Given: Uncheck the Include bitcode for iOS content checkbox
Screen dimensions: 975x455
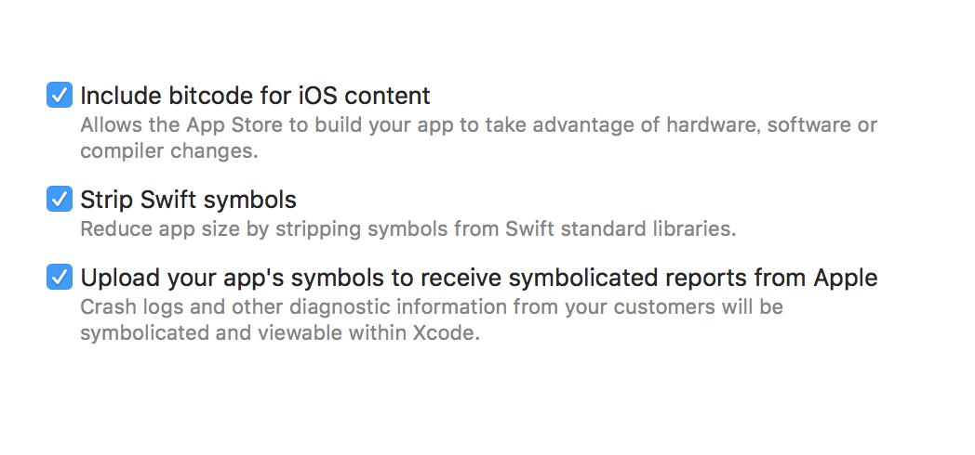Looking at the screenshot, I should coord(60,95).
